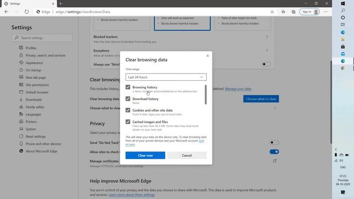Open the clock showing 07:23 Thursday
Viewport: 354px width, 199px height.
[343, 180]
